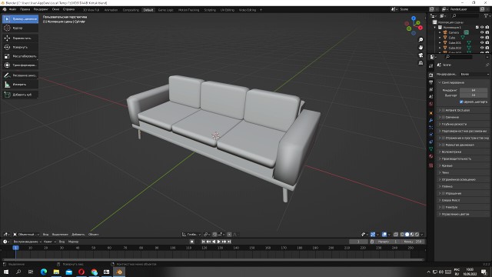Switch to Animation workspace tab
Screen dimensions: 492x277
tap(111, 10)
